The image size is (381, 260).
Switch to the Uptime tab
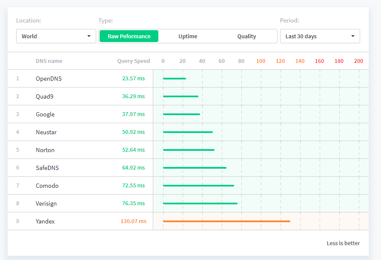[x=188, y=36]
